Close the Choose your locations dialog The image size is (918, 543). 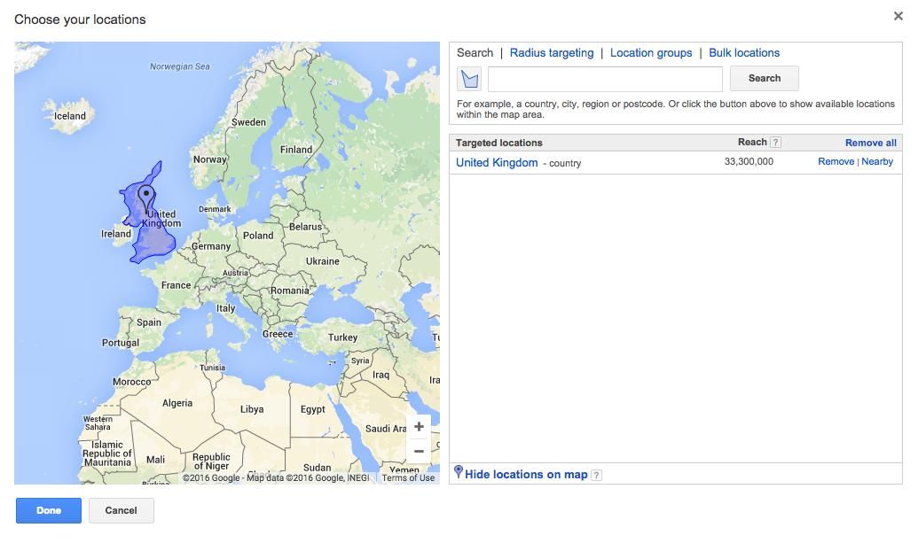[x=898, y=15]
